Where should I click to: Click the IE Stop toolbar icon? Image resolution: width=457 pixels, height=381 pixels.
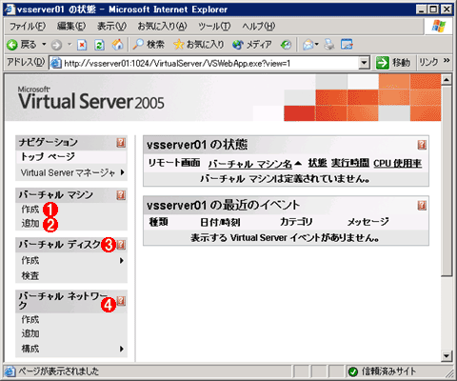click(x=82, y=45)
